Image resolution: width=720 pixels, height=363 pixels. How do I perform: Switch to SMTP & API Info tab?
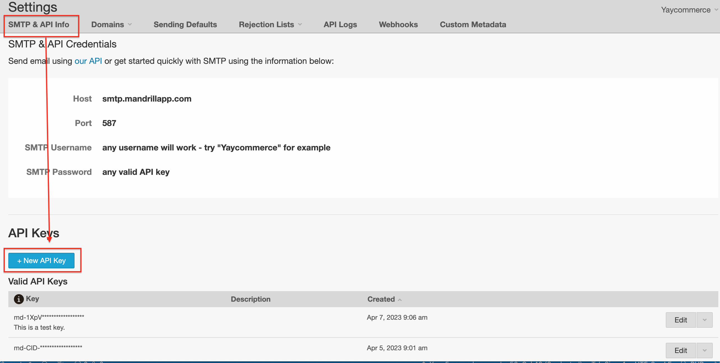(x=39, y=24)
